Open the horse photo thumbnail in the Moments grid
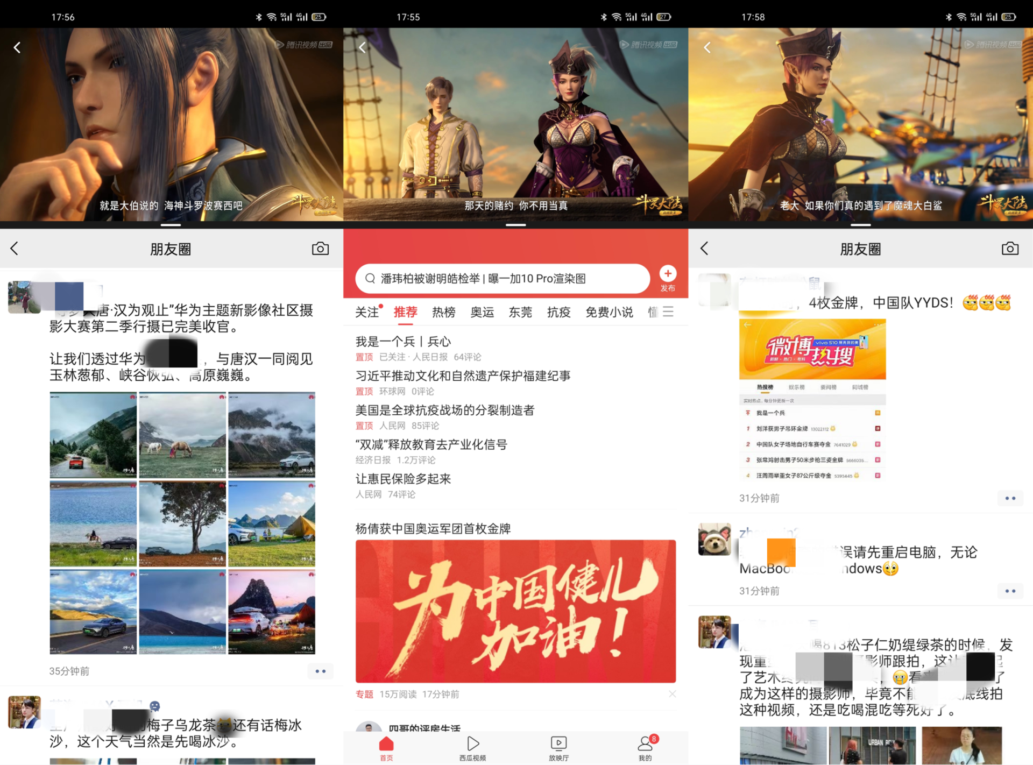The height and width of the screenshot is (765, 1033). [x=182, y=435]
